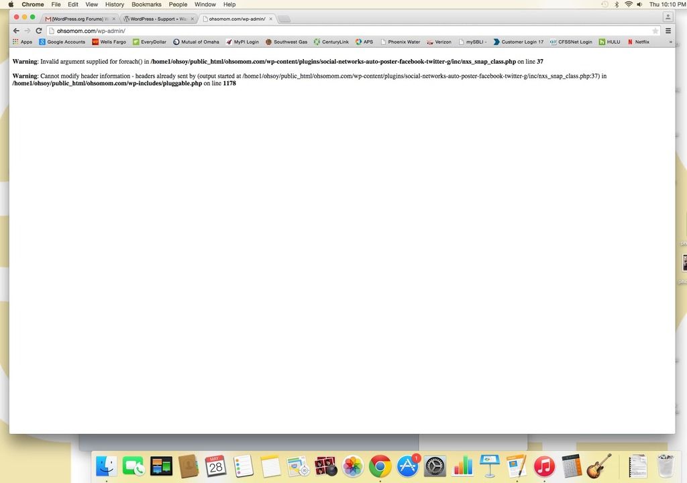
Task: Open the Wells Fargo bookmark
Action: tap(109, 42)
